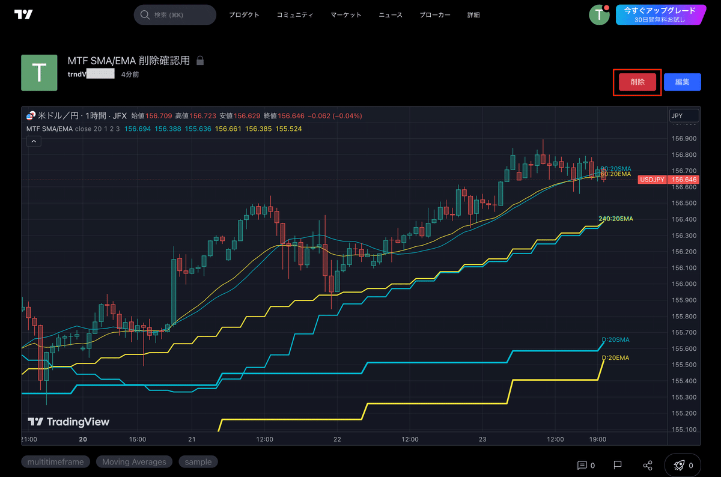Click the 60:20EMA line label
The height and width of the screenshot is (477, 721).
click(x=616, y=174)
